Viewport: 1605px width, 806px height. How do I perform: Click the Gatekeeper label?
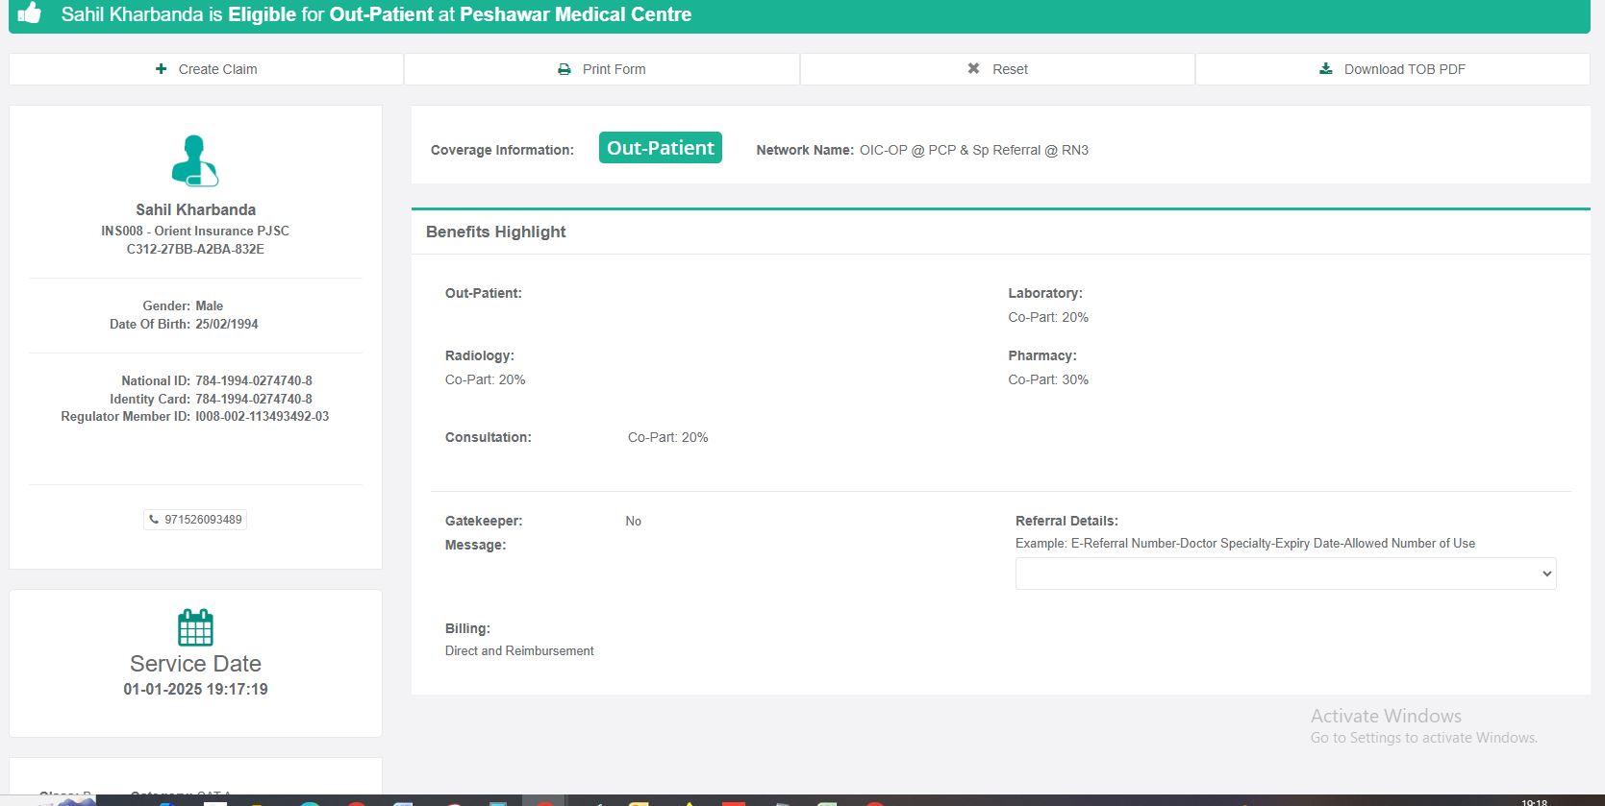tap(484, 521)
